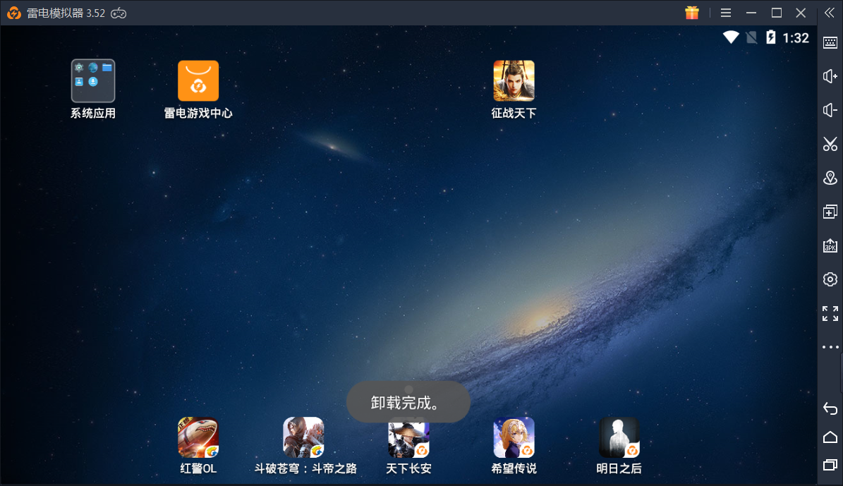Click the gift box icon in title bar
The height and width of the screenshot is (486, 843).
[x=692, y=13]
